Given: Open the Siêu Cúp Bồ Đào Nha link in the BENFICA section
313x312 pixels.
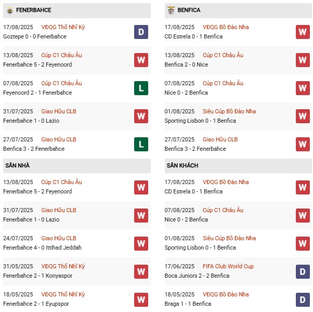Looking at the screenshot, I should coord(229,111).
